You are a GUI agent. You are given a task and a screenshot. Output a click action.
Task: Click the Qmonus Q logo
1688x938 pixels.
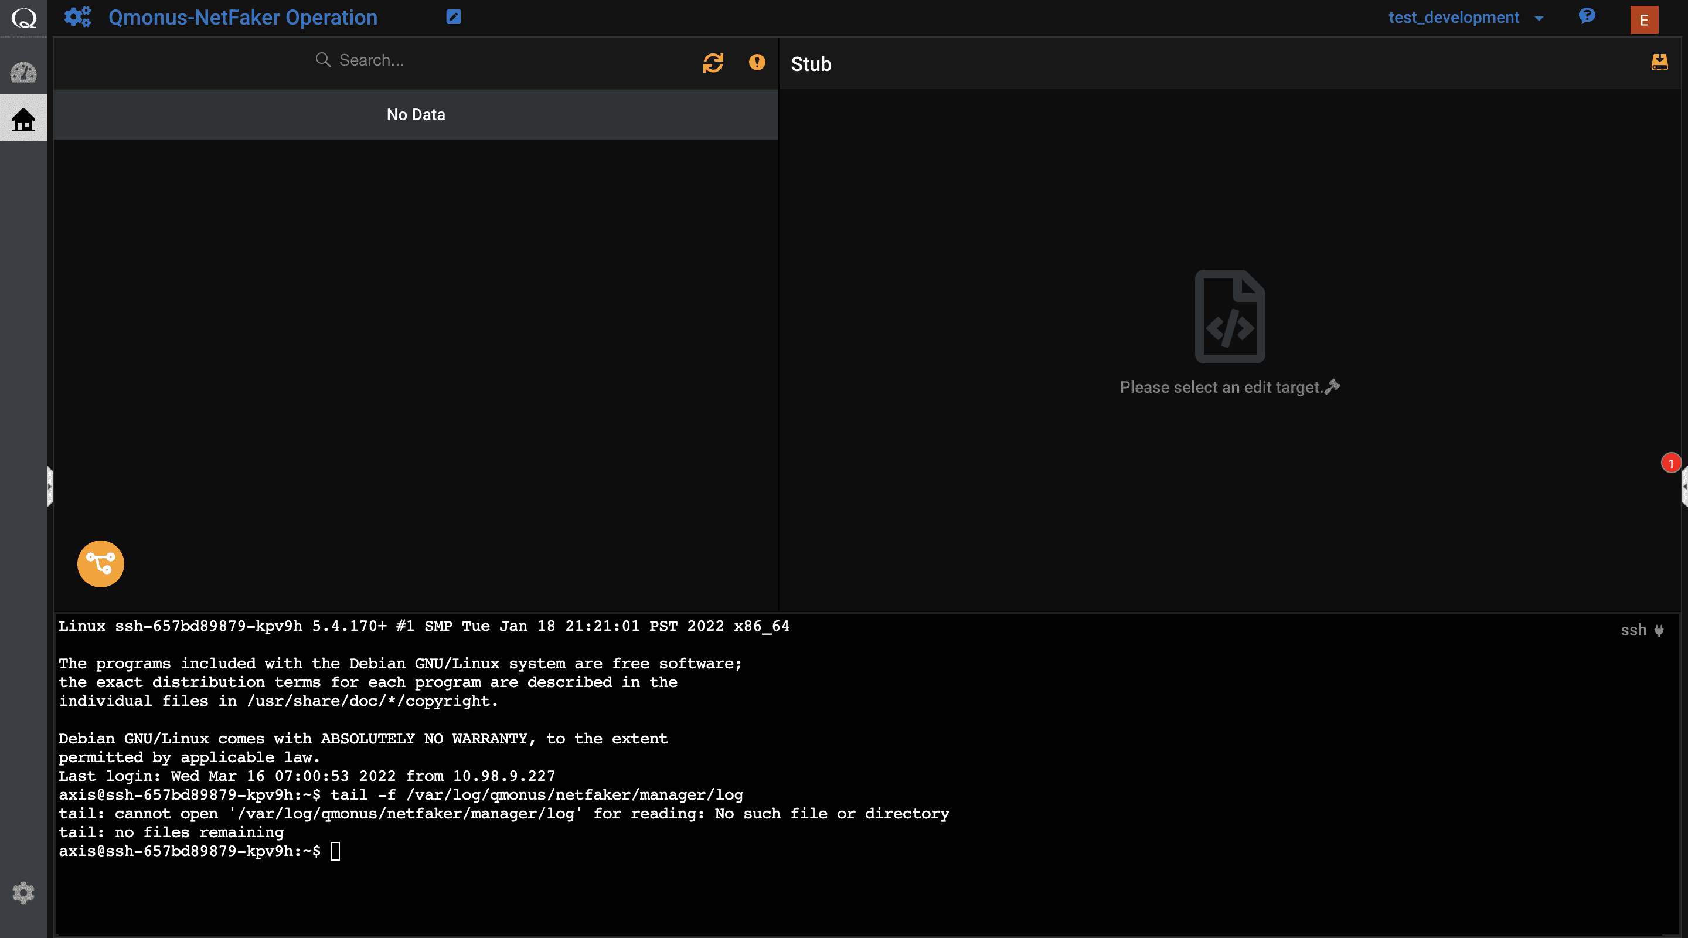(23, 18)
